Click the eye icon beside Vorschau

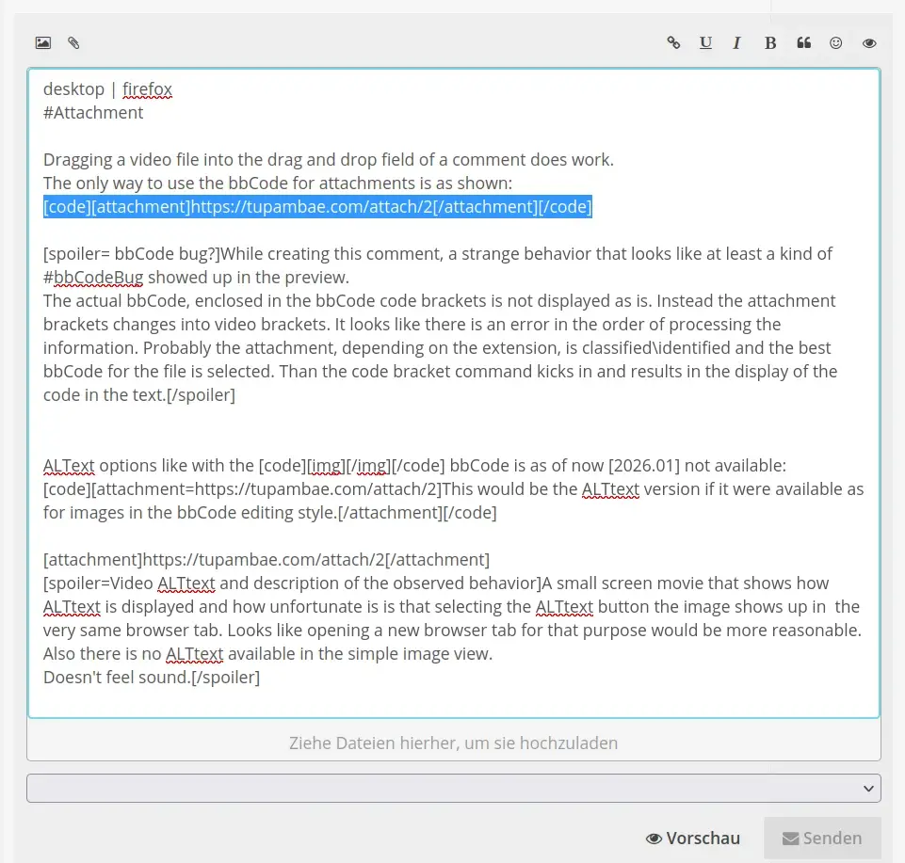pyautogui.click(x=654, y=838)
